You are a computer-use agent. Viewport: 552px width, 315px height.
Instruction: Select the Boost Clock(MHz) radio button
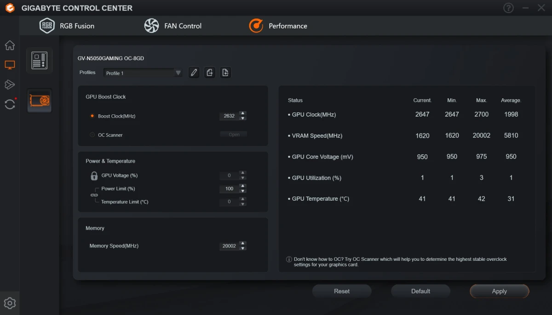pos(92,116)
